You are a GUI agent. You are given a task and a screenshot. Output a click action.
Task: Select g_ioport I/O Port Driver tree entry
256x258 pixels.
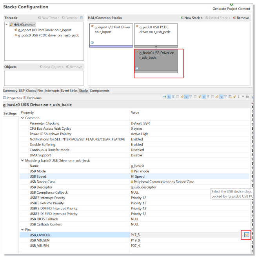[x=45, y=30]
